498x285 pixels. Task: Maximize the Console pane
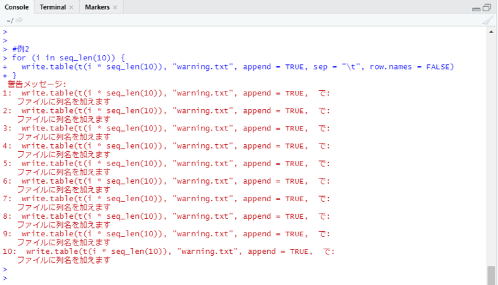point(487,8)
